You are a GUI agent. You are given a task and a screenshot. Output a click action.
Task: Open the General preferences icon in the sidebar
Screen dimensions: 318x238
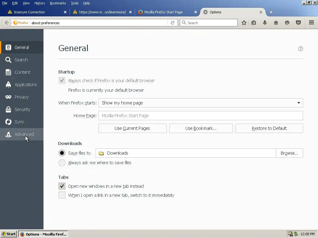click(8, 47)
